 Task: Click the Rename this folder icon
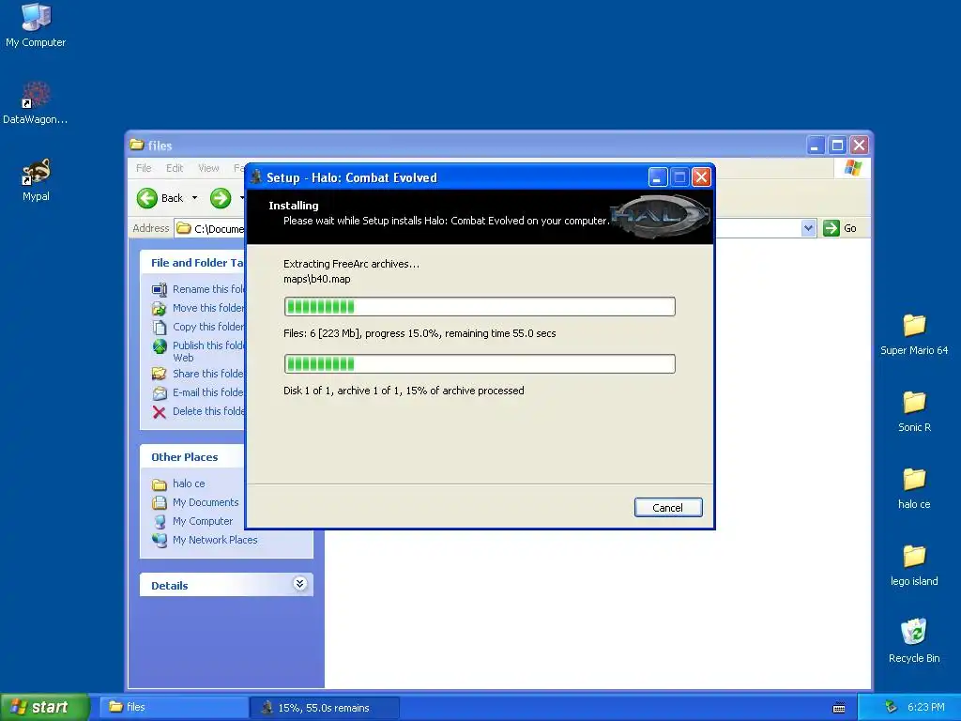coord(160,289)
